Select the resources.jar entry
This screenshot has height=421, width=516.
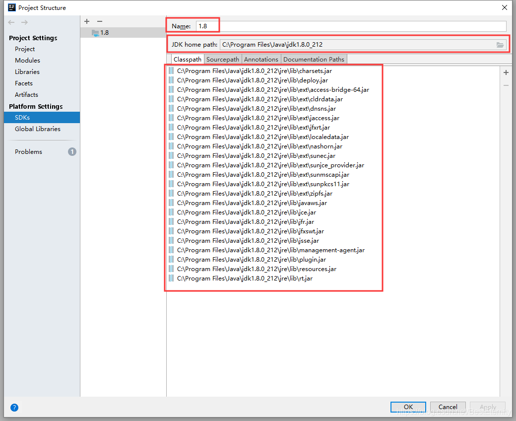[x=257, y=269]
